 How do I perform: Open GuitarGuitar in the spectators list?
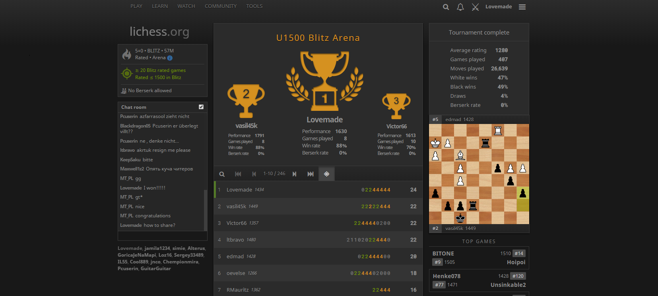[x=156, y=269]
